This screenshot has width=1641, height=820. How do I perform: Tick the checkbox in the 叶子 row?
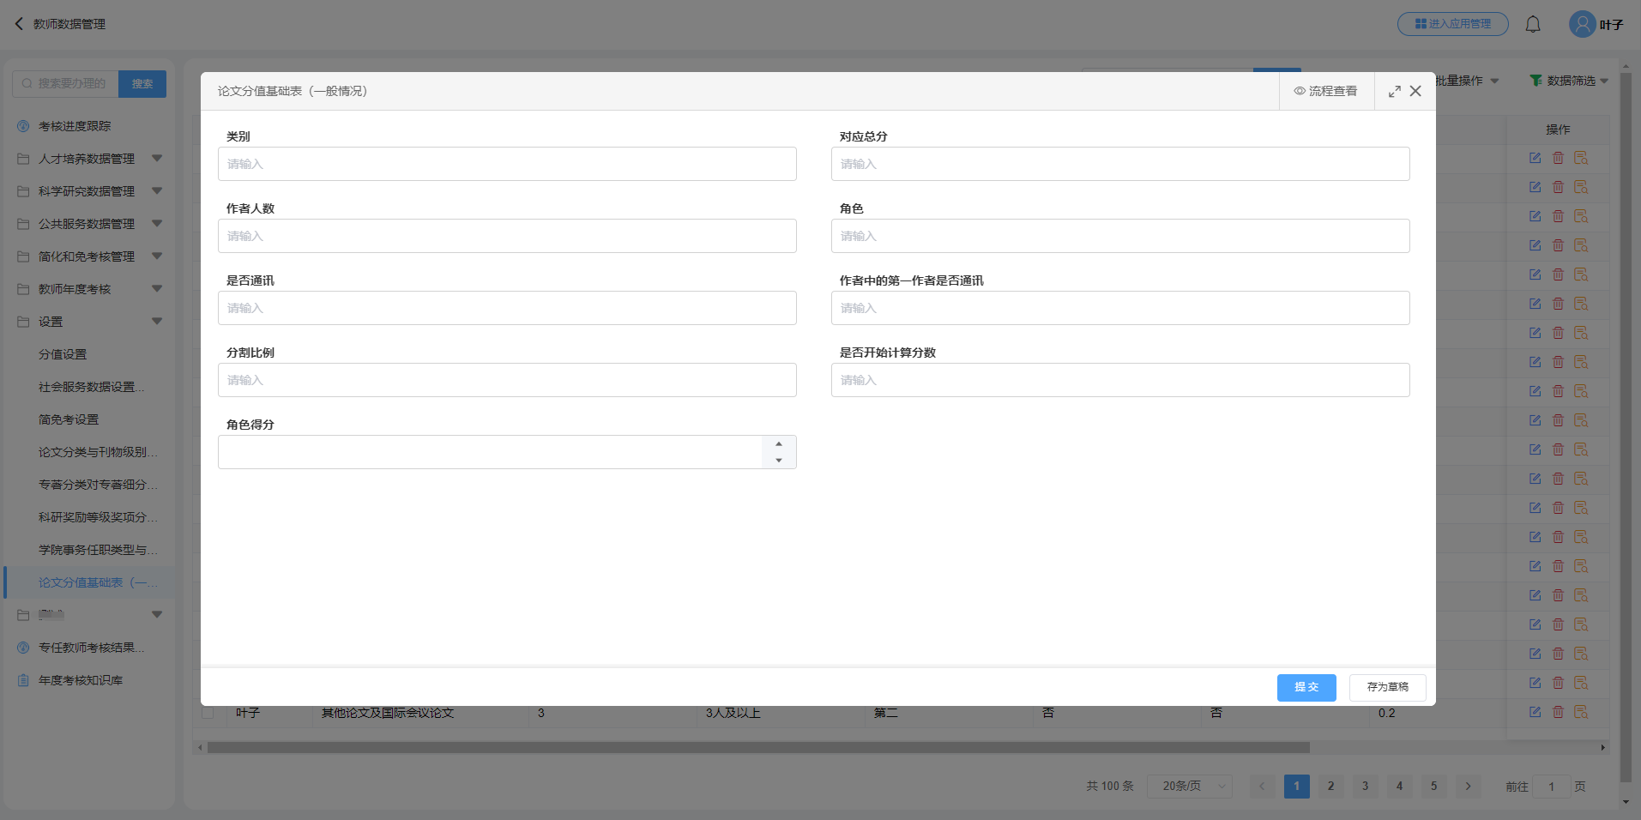[x=208, y=713]
